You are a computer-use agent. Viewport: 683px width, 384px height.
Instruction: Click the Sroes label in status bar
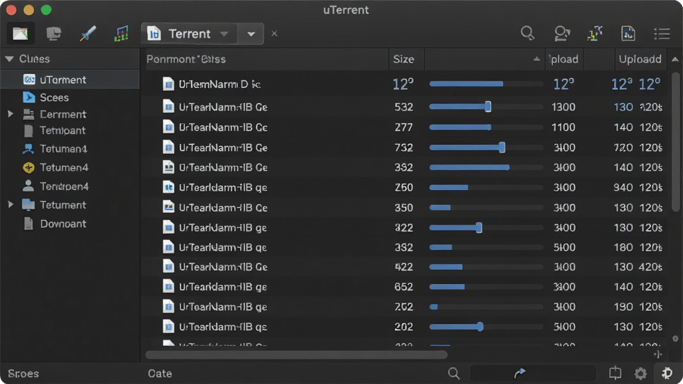tap(23, 373)
